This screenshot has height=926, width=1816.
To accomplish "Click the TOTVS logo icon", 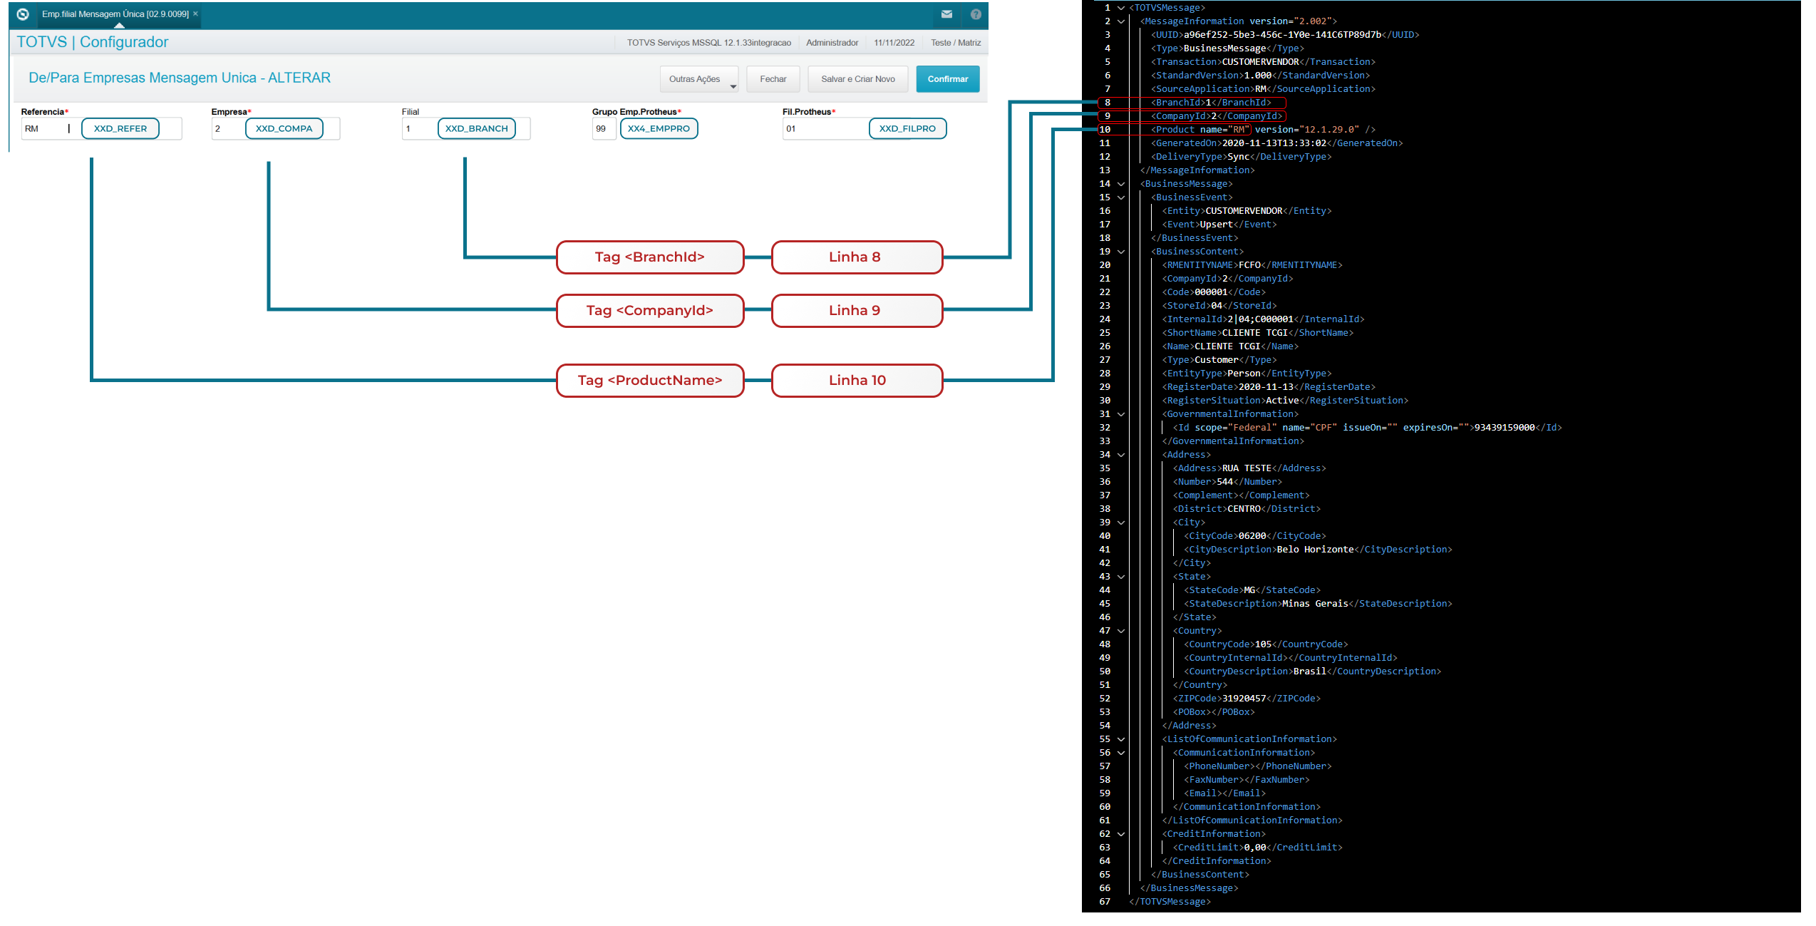I will [x=23, y=14].
